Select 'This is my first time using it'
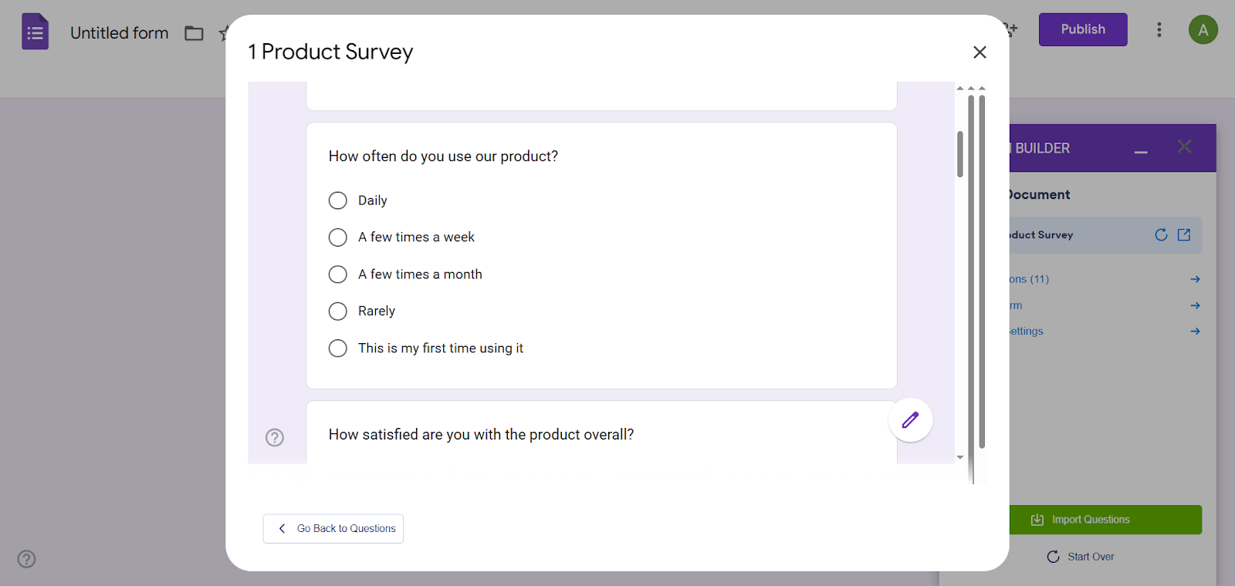The width and height of the screenshot is (1235, 586). (337, 348)
